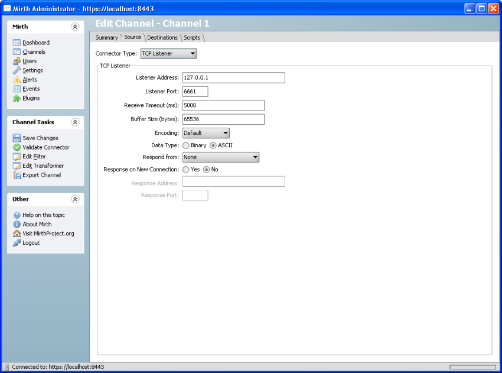Switch to the Source tab
The height and width of the screenshot is (373, 502).
132,37
